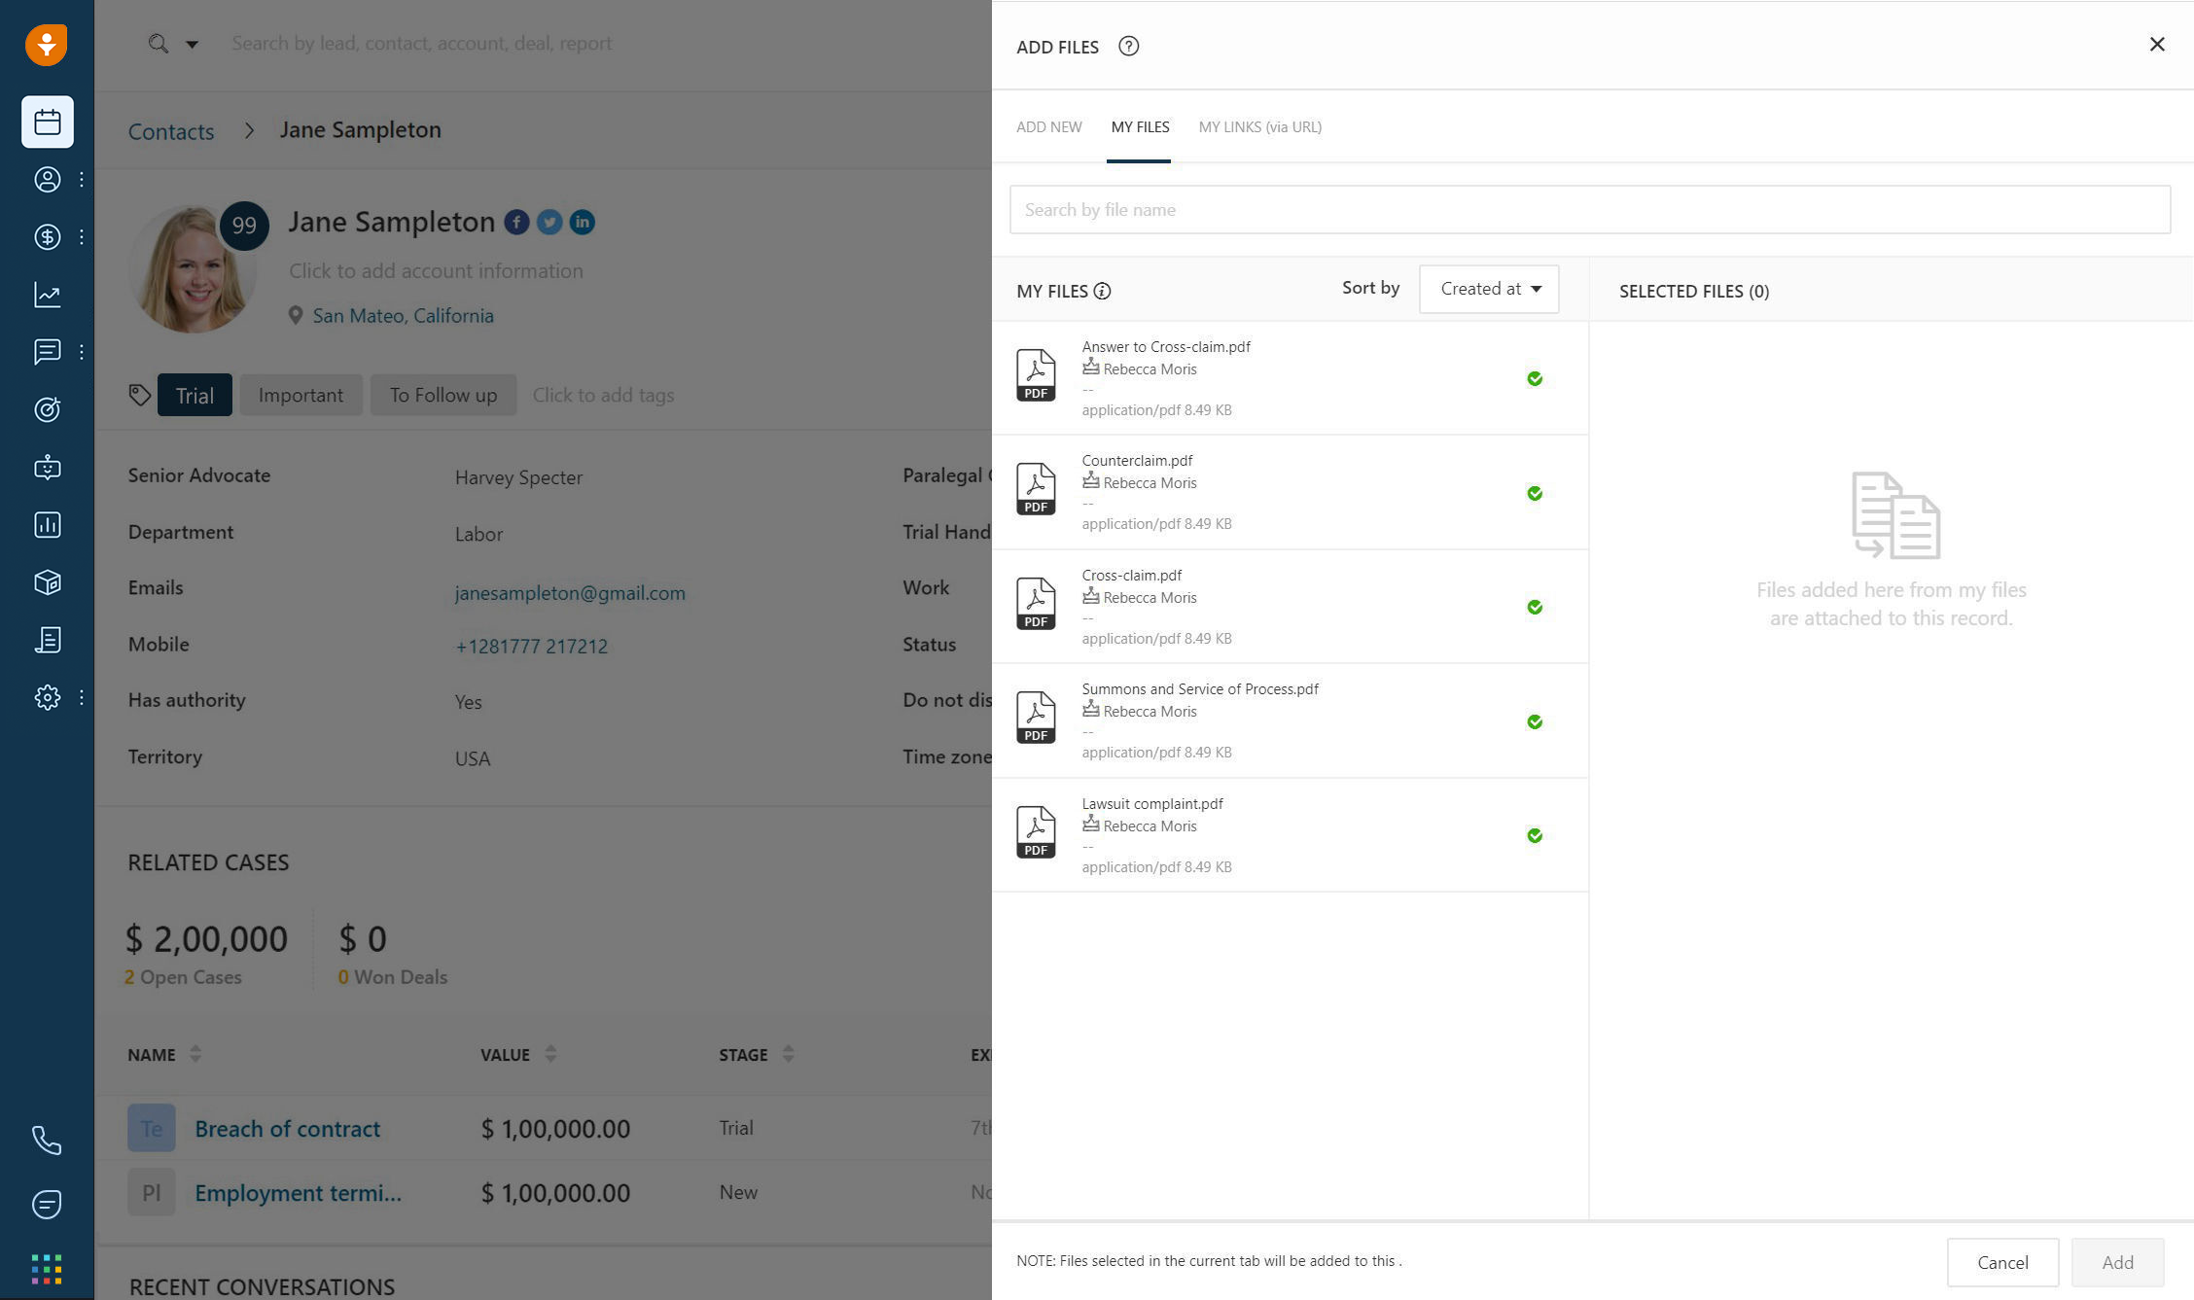The width and height of the screenshot is (2194, 1300).
Task: Click the Cancel button in Add Files panel
Action: click(2002, 1262)
